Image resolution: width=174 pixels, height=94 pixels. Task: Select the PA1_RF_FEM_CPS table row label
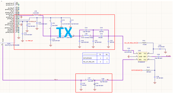click(x=89, y=62)
